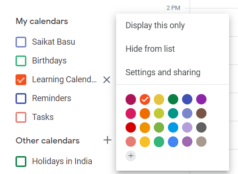Image resolution: width=238 pixels, height=174 pixels.
Task: Select the brown color swatch
Action: [x=201, y=113]
